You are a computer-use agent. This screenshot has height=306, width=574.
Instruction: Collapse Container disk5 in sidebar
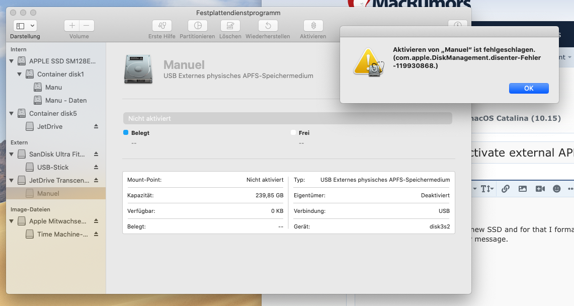[12, 113]
